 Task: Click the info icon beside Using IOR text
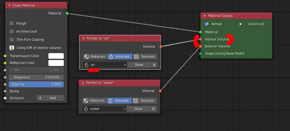[x=12, y=48]
